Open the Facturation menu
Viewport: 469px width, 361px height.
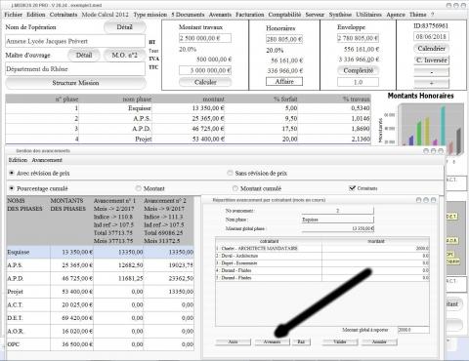coord(250,15)
